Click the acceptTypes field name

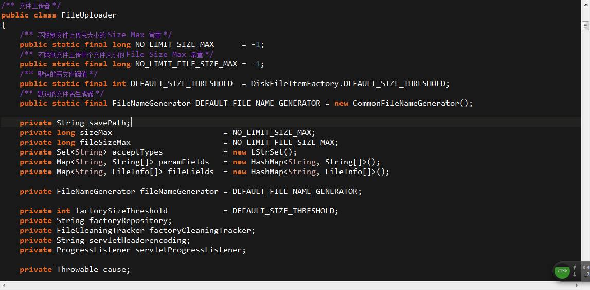(x=137, y=152)
